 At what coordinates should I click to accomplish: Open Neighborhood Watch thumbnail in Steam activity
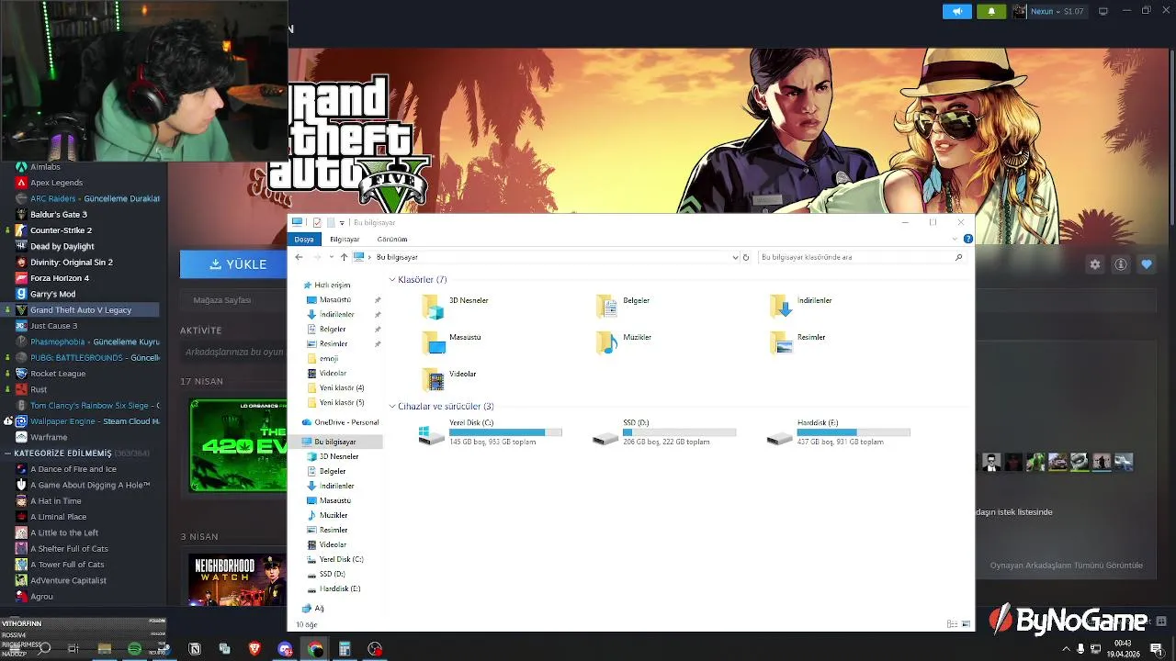point(237,579)
